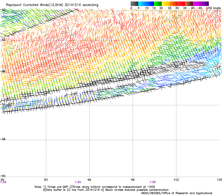Click the red 30-35 knots legend swatch
Viewport: 222px width, 195px height.
click(181, 4)
